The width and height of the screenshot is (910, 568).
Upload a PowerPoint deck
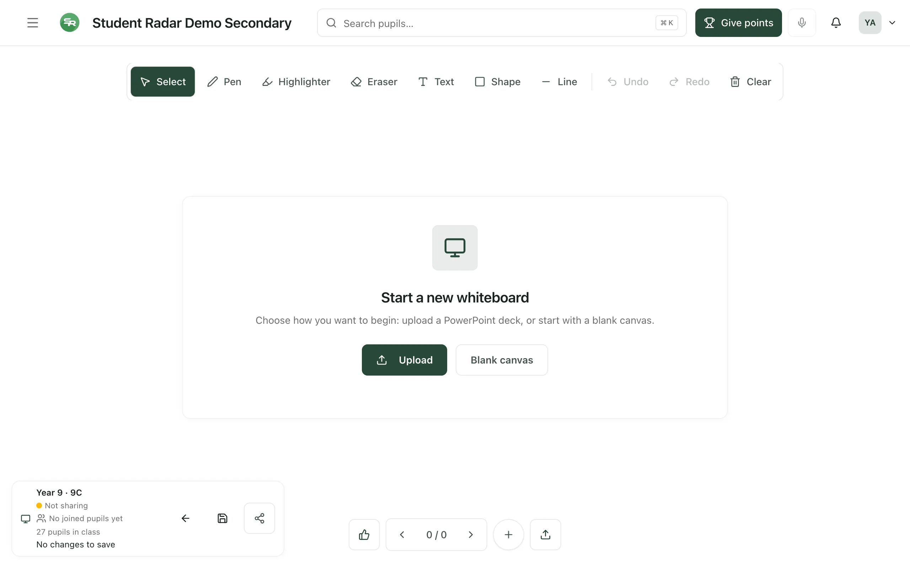404,360
